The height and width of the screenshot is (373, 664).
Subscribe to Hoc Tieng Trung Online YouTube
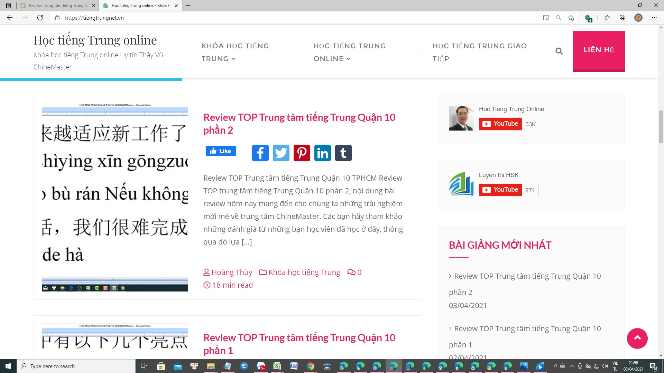coord(500,124)
